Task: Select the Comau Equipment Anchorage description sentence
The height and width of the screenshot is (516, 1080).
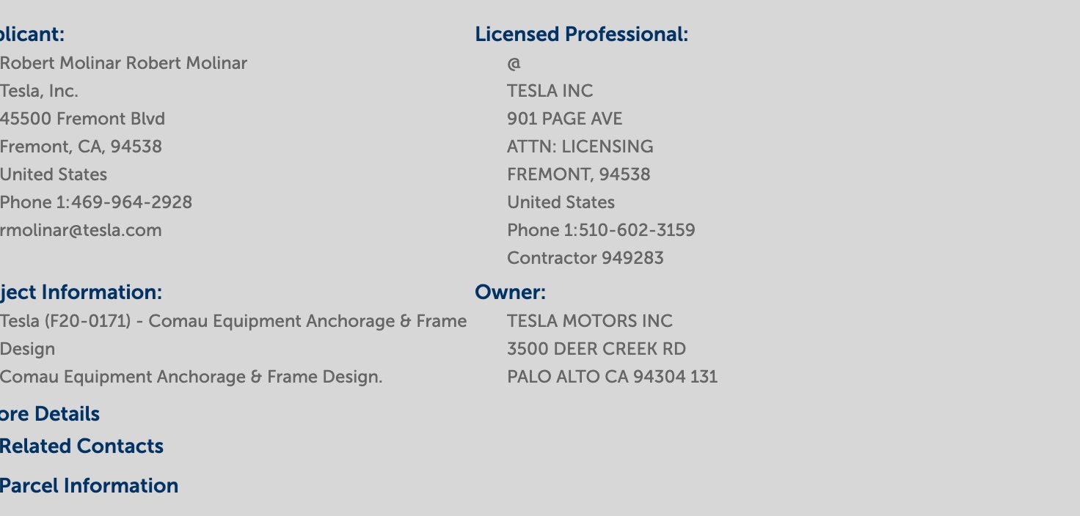Action: coord(191,377)
